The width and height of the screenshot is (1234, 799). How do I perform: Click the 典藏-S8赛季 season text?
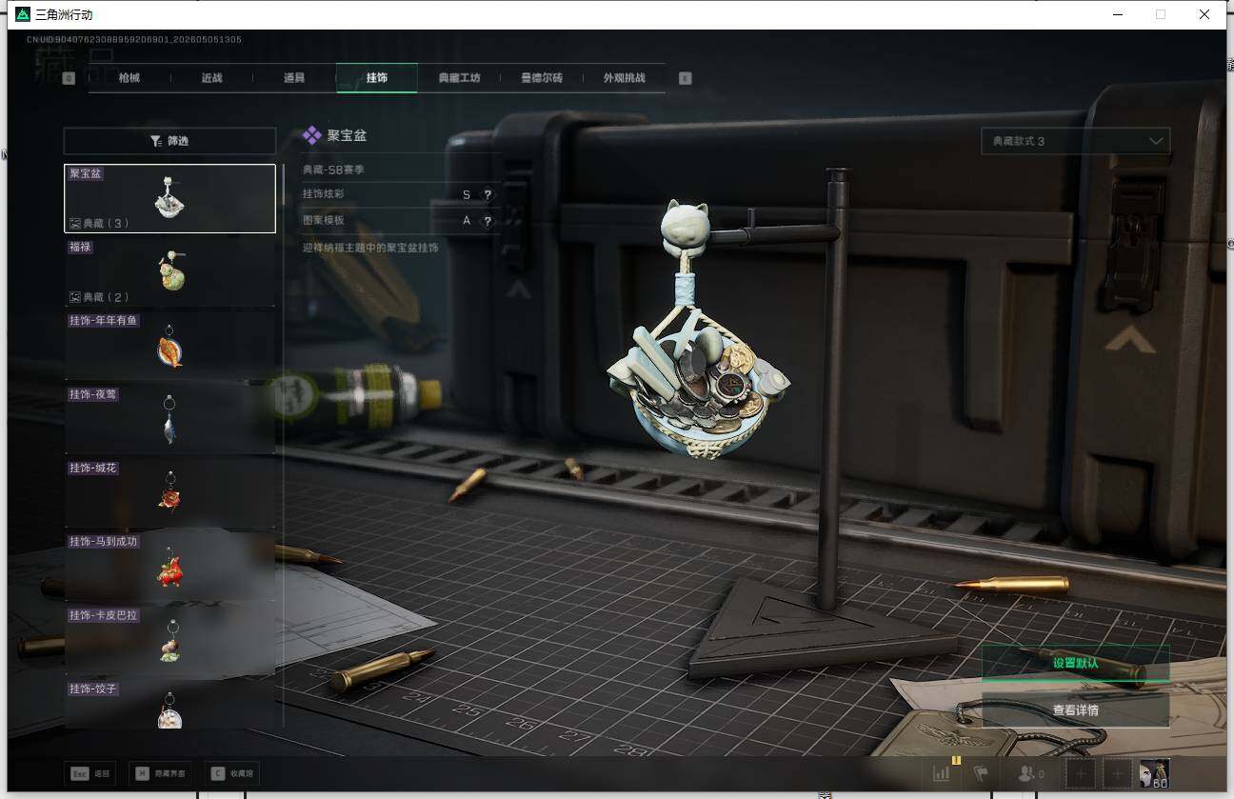(x=333, y=170)
